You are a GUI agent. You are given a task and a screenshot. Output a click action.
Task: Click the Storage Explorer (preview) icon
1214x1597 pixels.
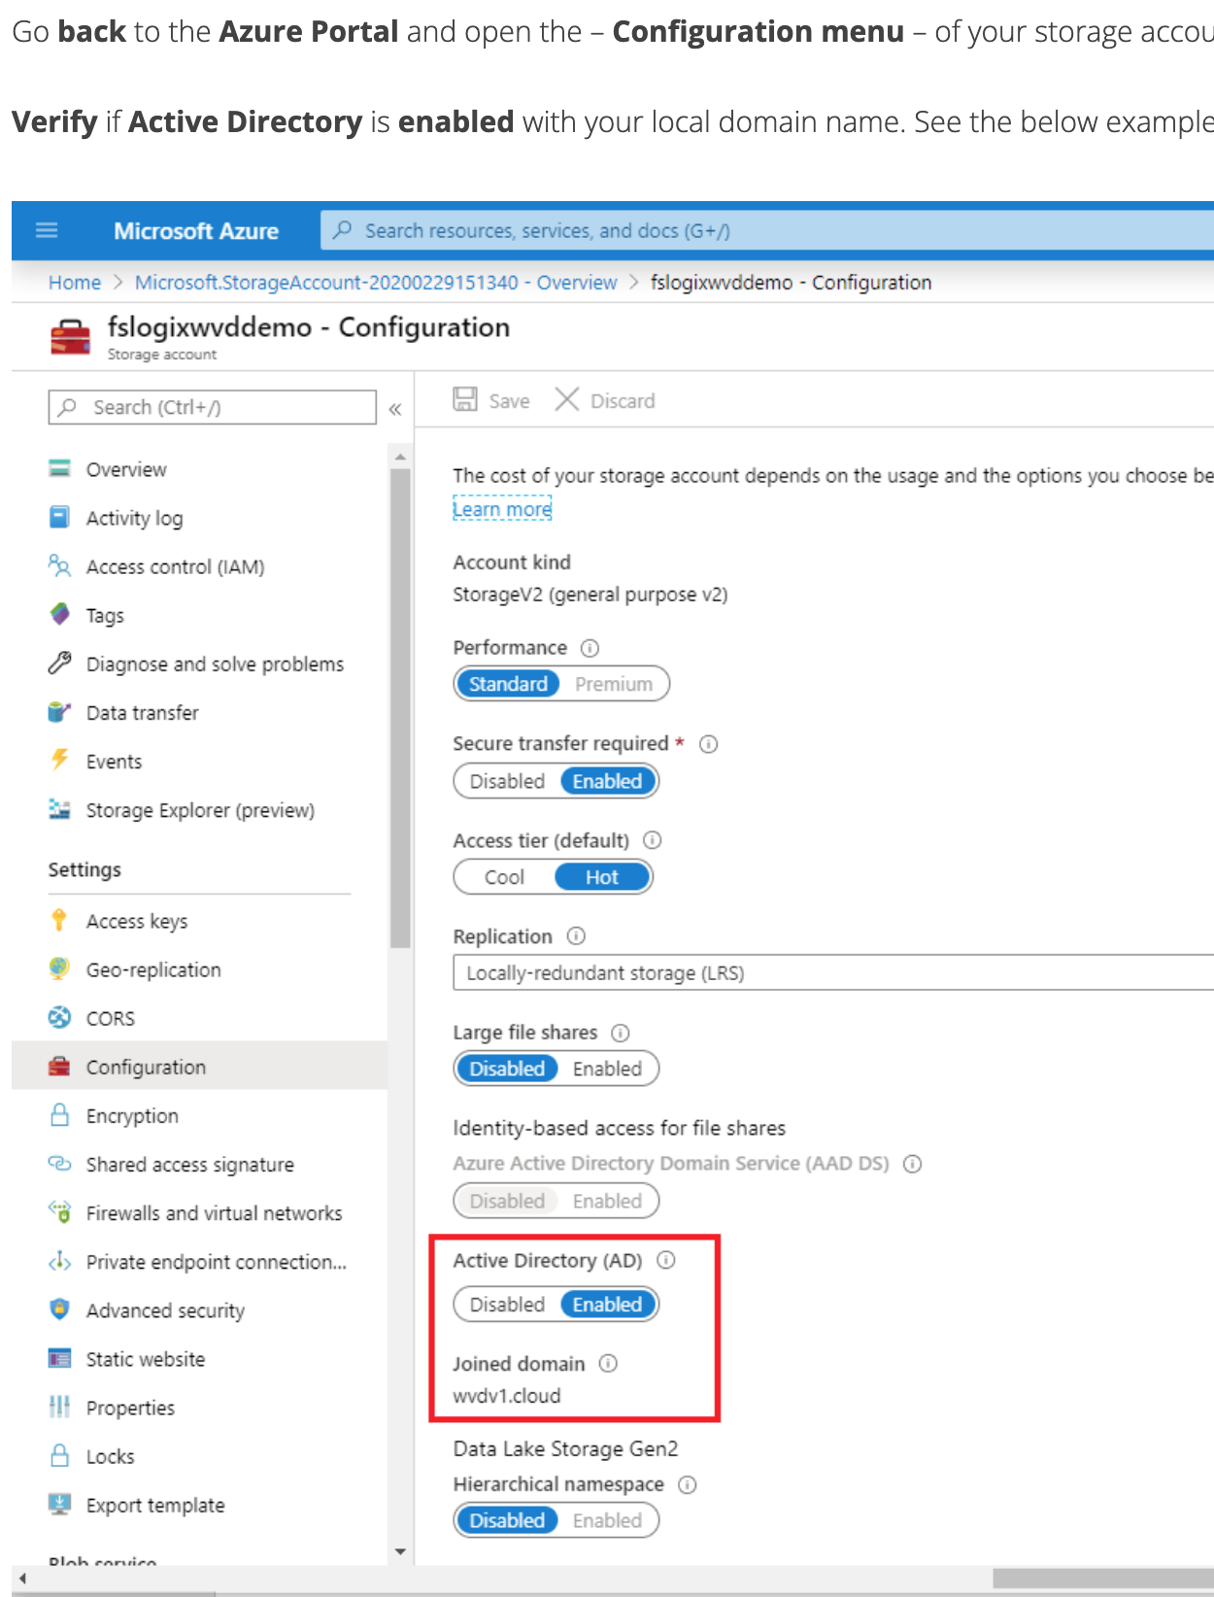pos(59,809)
